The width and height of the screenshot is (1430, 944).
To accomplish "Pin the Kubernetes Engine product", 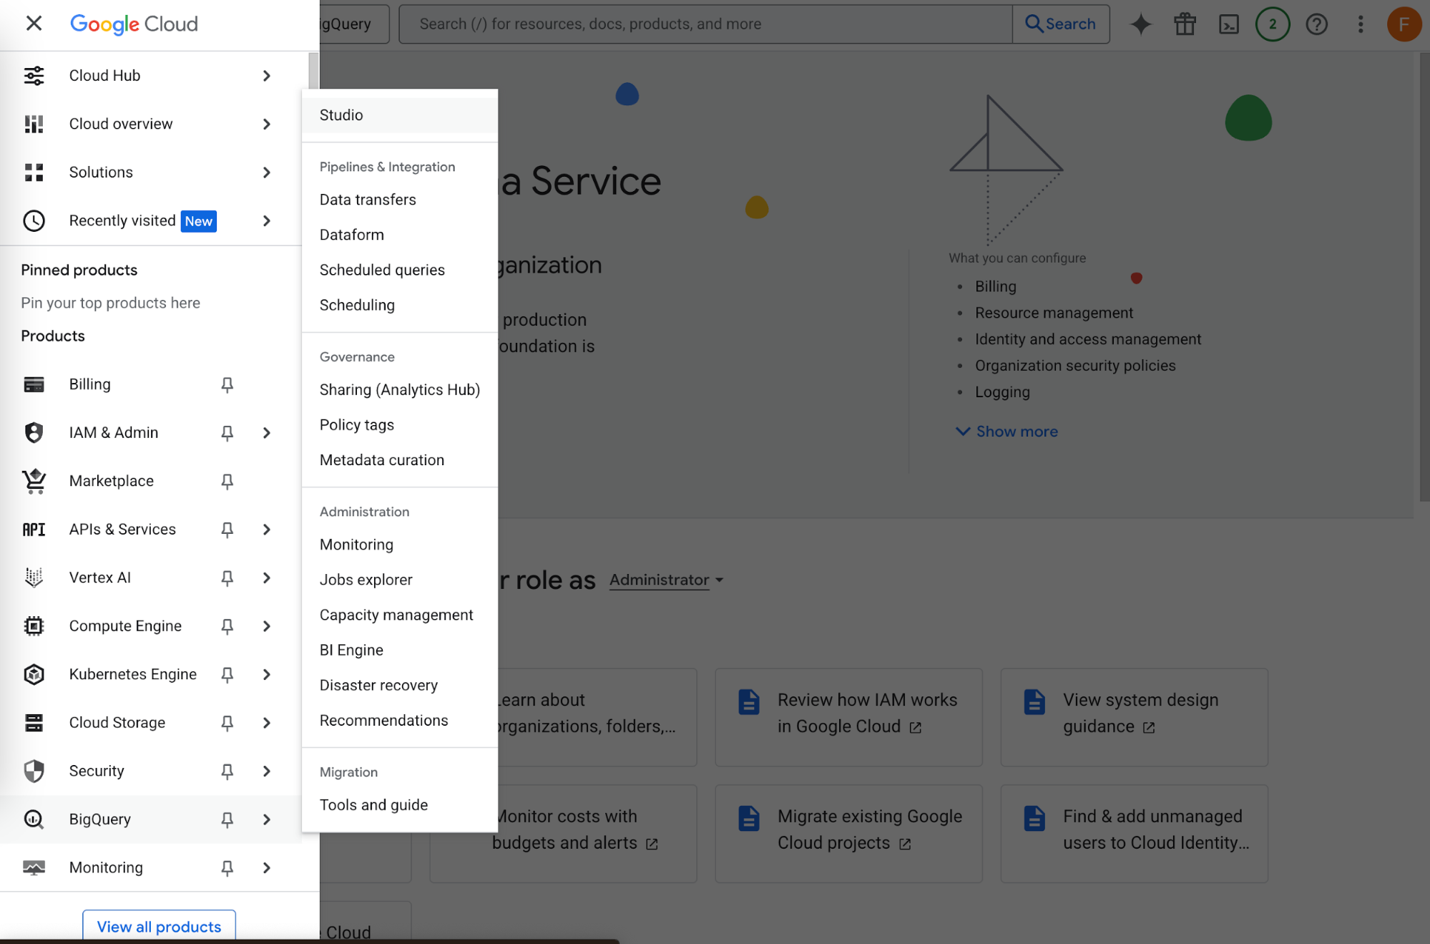I will [227, 674].
